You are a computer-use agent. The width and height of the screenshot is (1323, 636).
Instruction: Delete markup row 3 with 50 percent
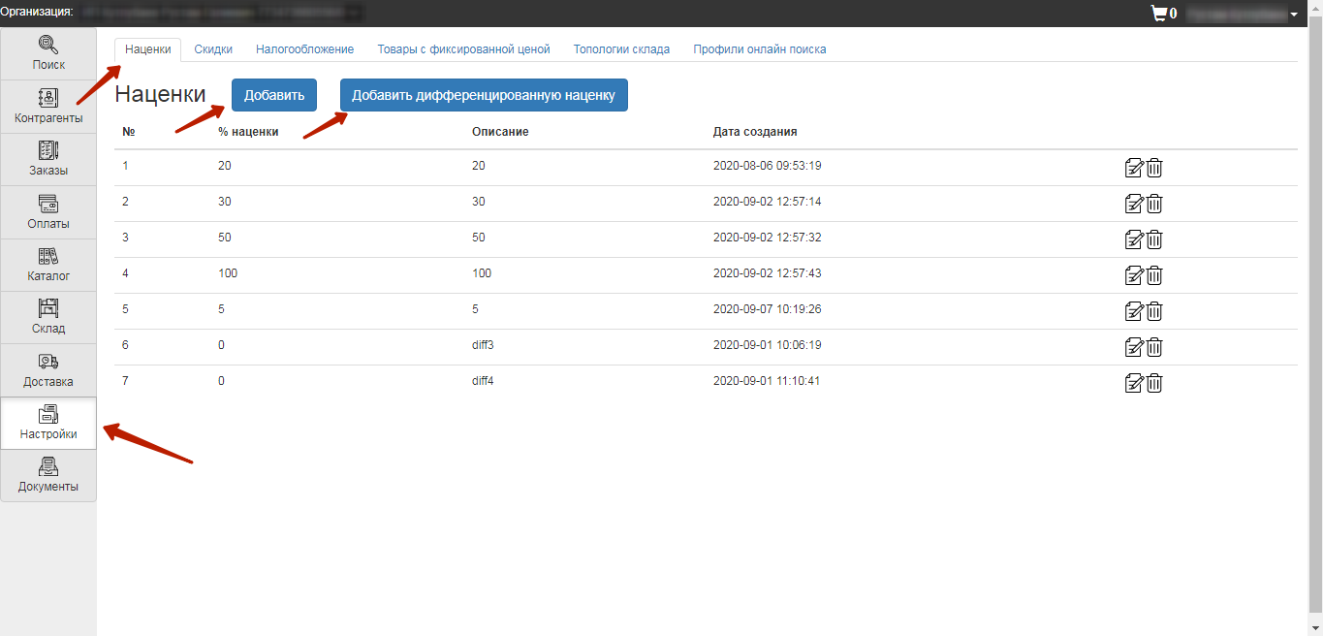[1154, 239]
